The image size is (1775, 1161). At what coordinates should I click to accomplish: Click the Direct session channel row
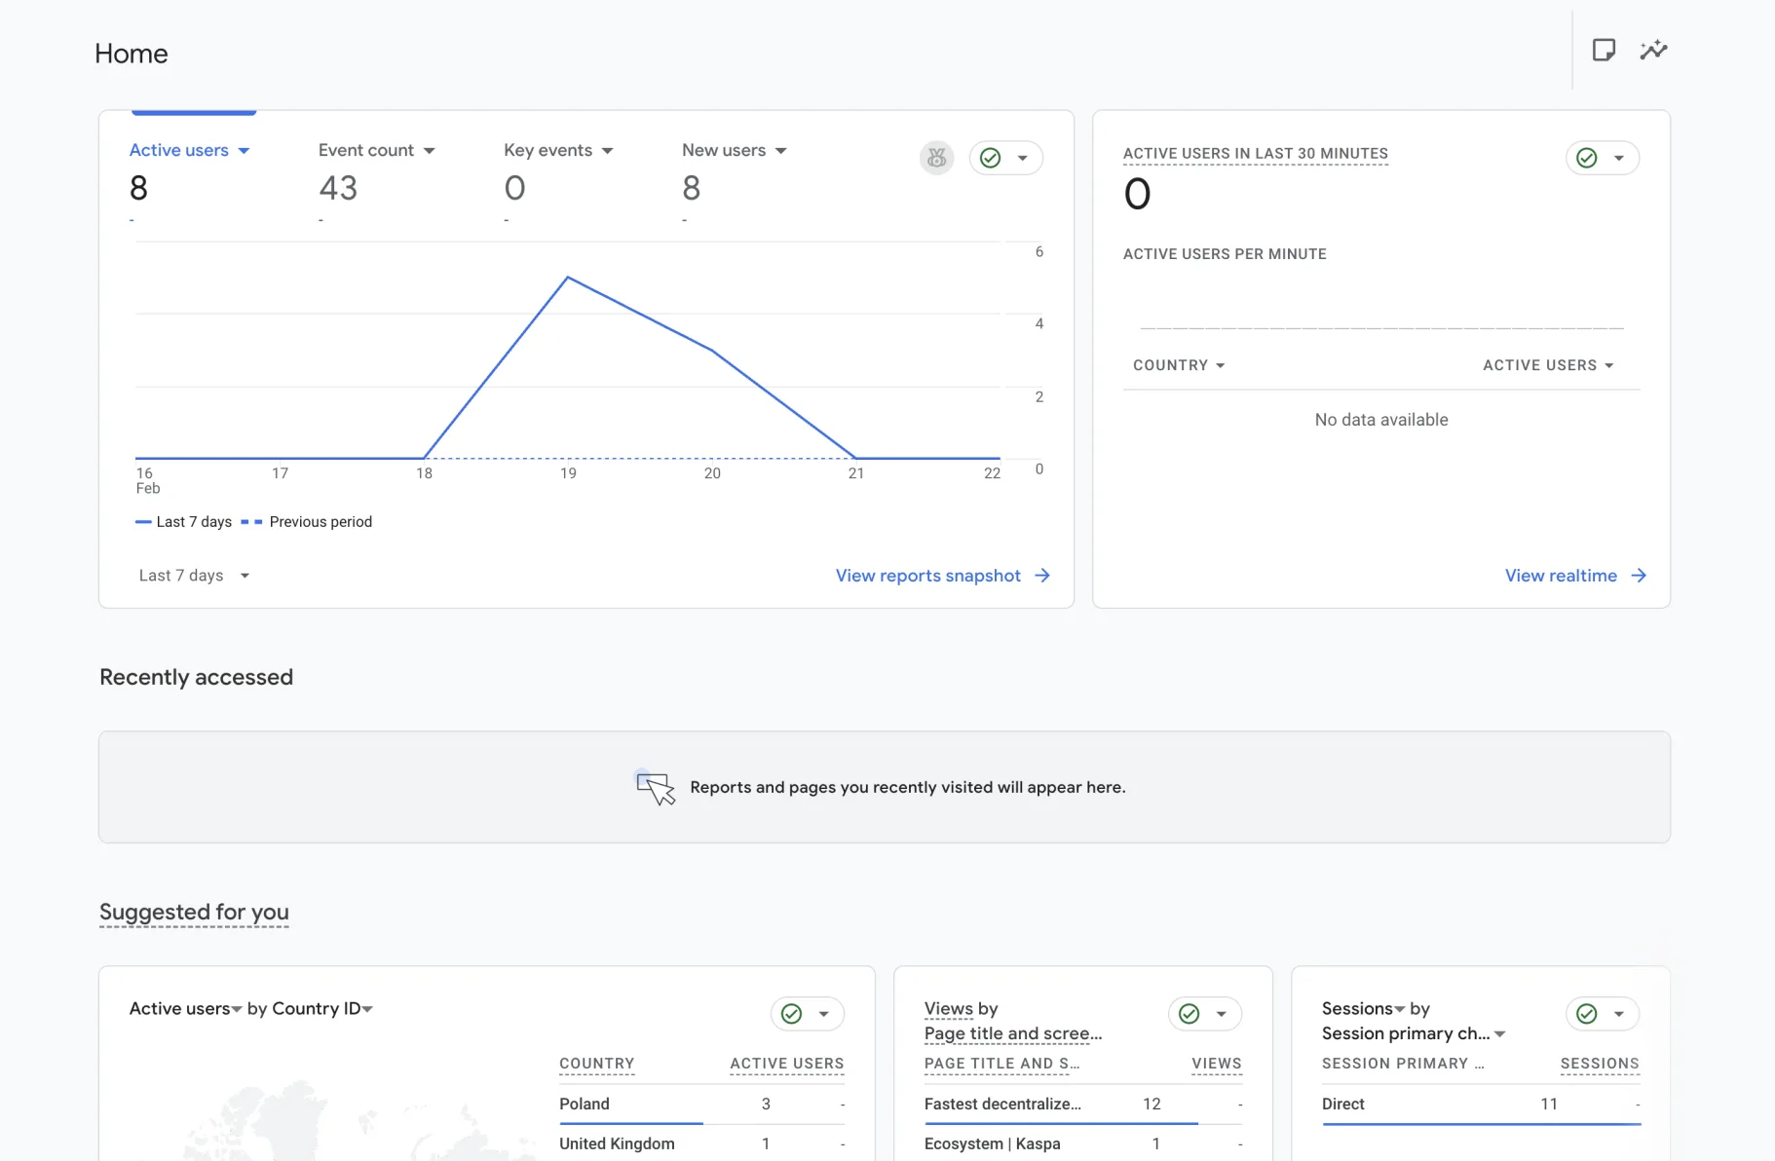click(1481, 1104)
